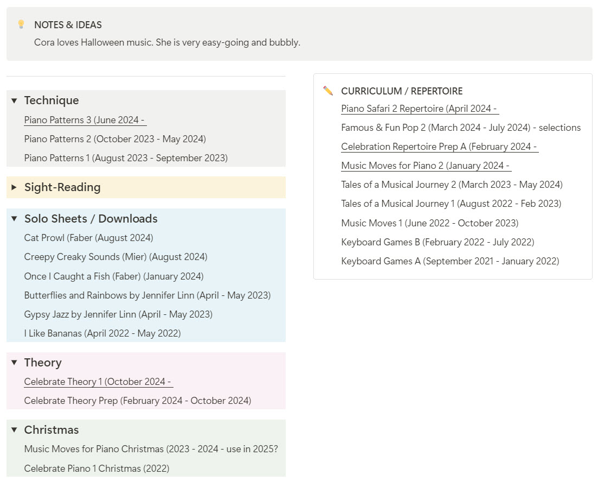The image size is (598, 481).
Task: Click the pencil icon beside Curriculum / Repertoire
Action: [x=328, y=91]
